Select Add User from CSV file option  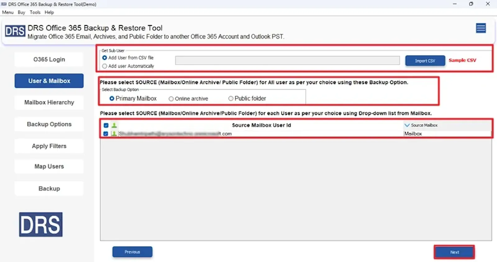tap(105, 58)
